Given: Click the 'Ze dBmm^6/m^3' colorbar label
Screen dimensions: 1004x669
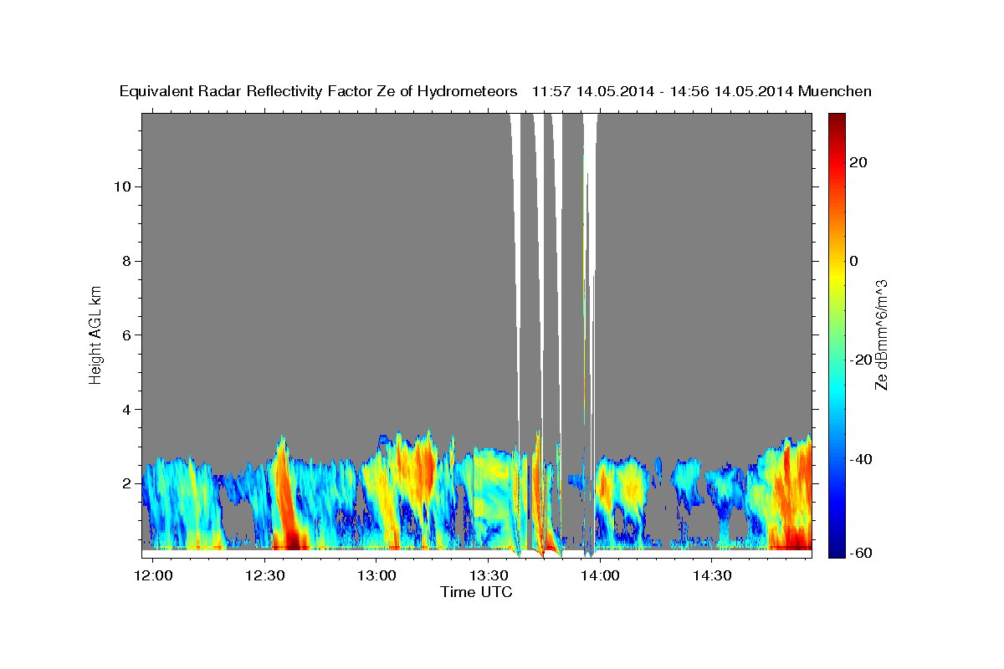Looking at the screenshot, I should pyautogui.click(x=881, y=334).
